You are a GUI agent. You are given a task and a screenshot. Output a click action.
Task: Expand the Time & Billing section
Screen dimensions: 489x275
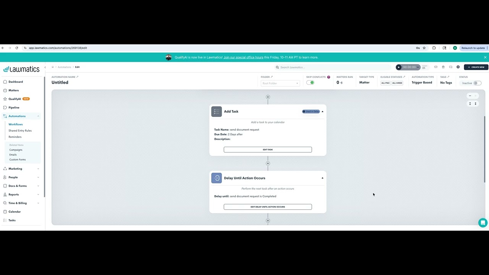tap(38, 203)
